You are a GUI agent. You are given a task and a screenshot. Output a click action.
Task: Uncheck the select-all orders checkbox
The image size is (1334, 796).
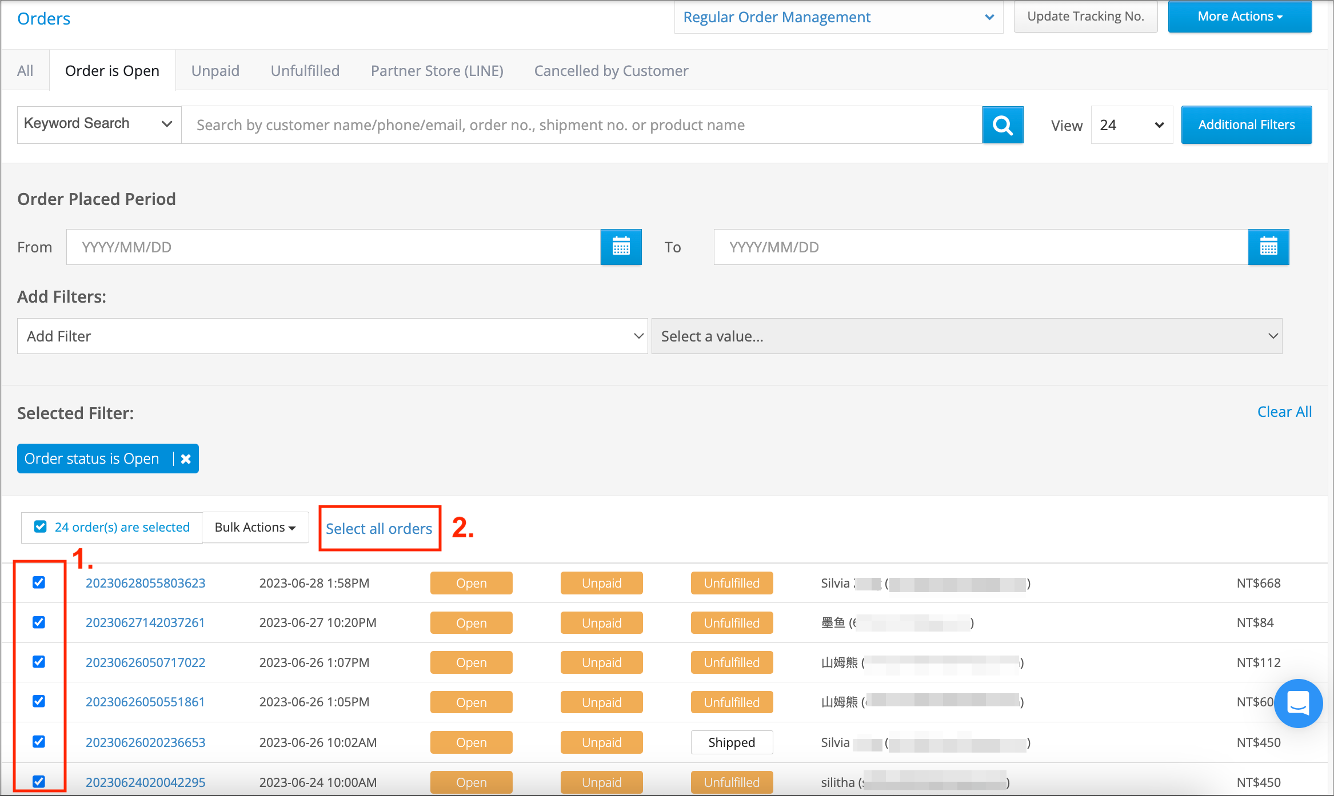pos(40,526)
